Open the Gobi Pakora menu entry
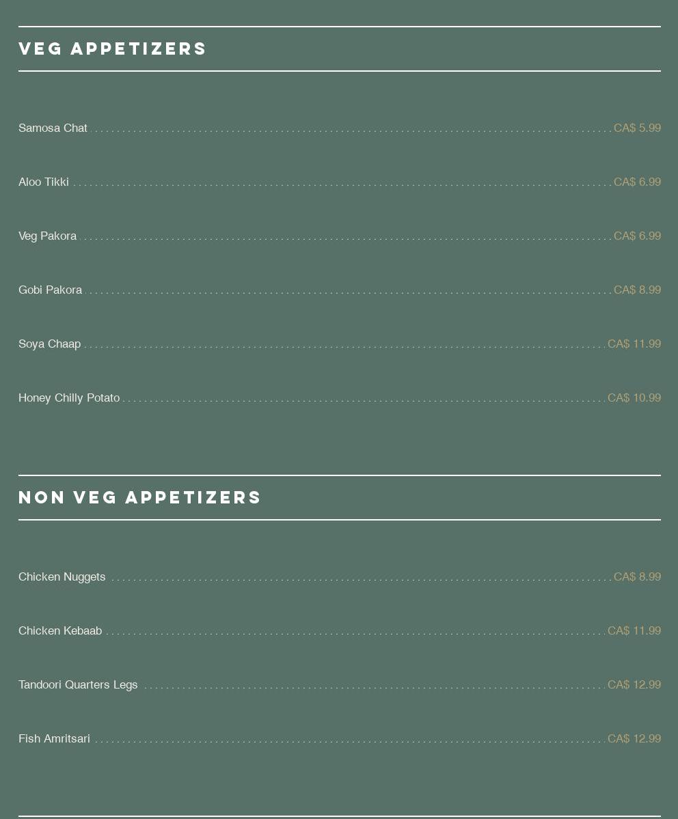Image resolution: width=678 pixels, height=819 pixels. [x=50, y=290]
